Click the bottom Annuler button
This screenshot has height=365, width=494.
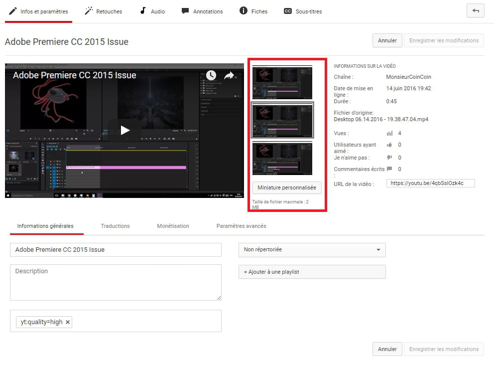387,349
